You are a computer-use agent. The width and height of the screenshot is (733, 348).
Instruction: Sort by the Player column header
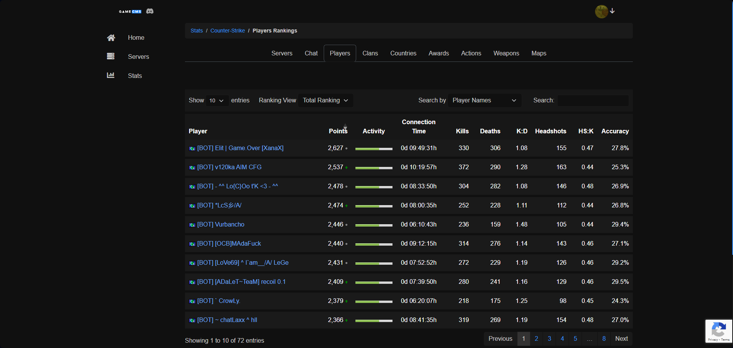[x=198, y=131]
